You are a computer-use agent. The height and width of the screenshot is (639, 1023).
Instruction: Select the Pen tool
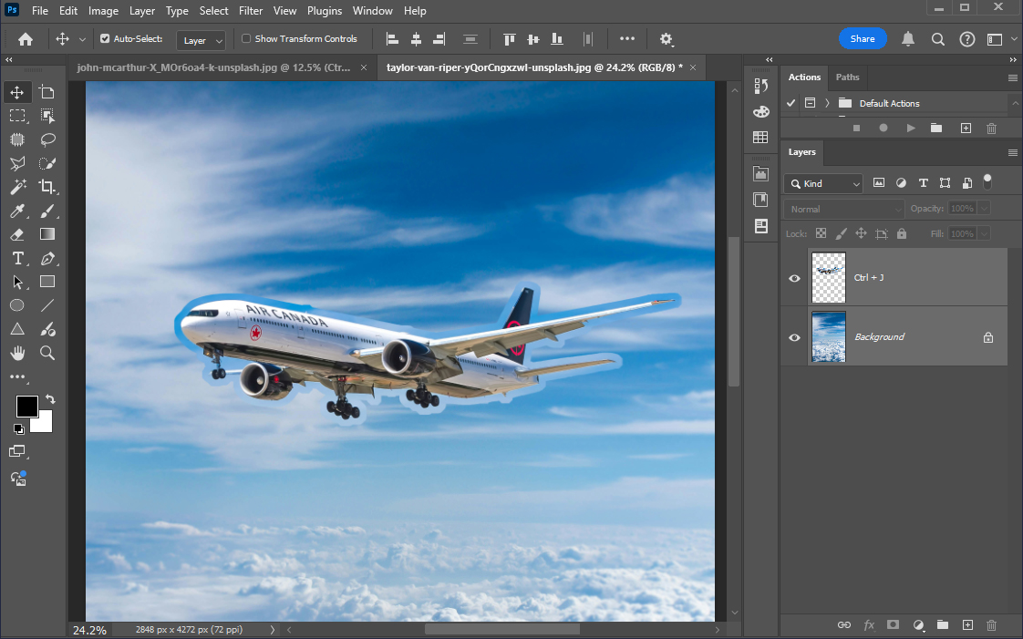click(x=47, y=258)
